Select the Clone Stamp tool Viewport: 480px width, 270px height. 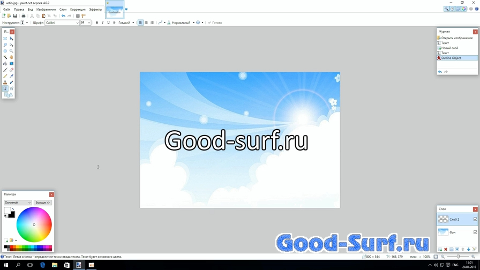click(x=5, y=82)
